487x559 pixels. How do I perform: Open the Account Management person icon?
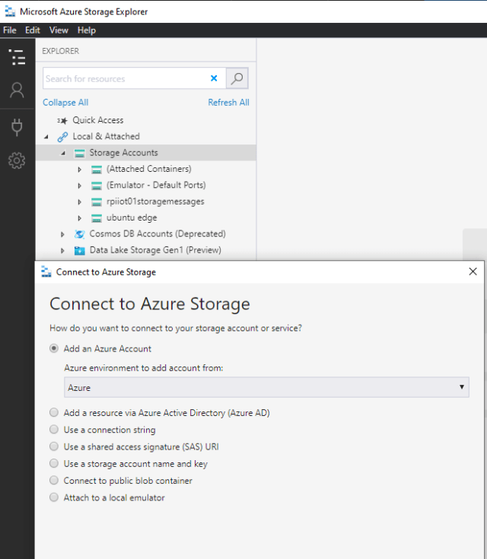17,91
